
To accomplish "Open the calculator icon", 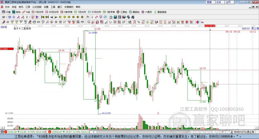I will point(115,17).
